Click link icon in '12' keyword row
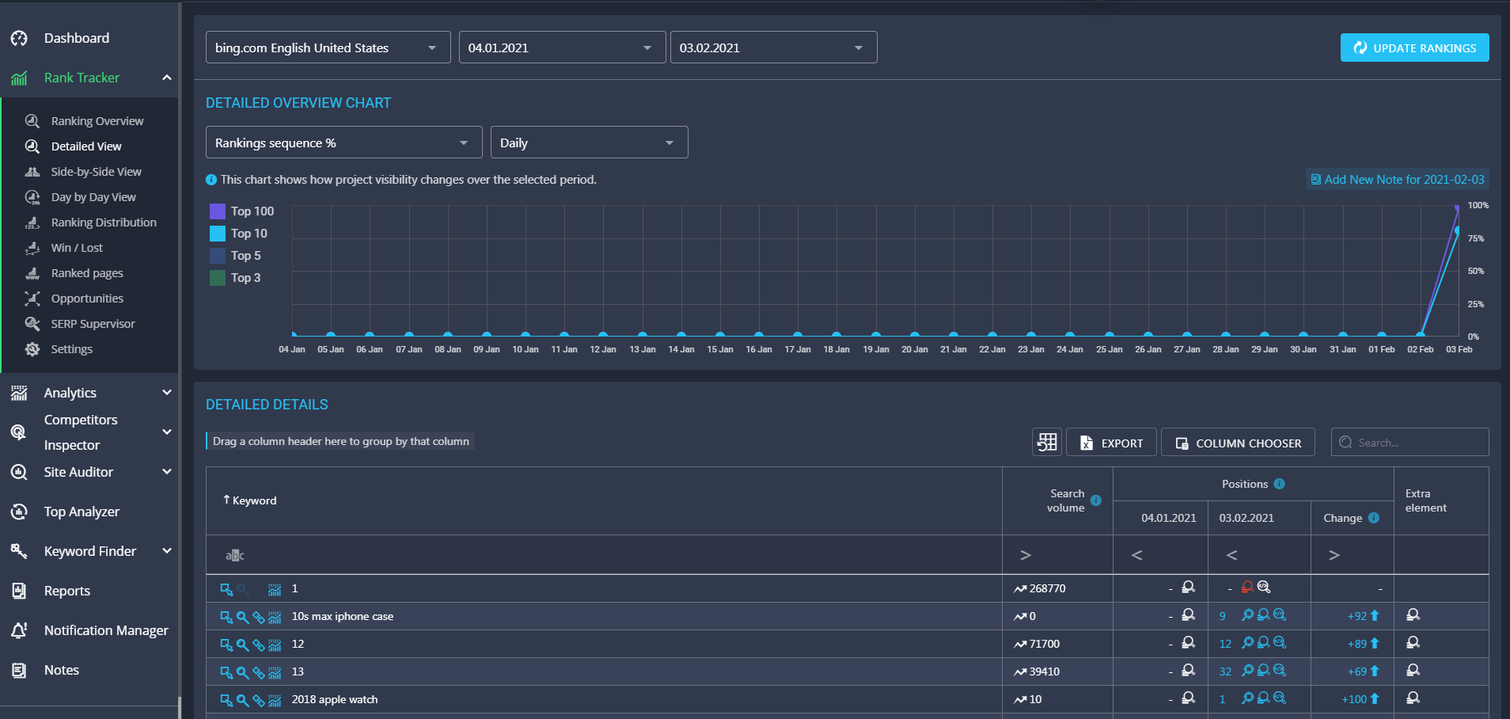1510x719 pixels. pos(259,645)
